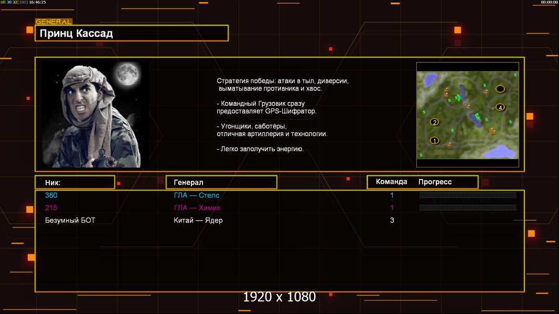Click team number of player 215

(x=392, y=208)
